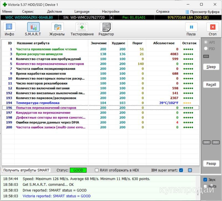Image resolution: width=222 pixels, height=201 pixels.
Task: Disable the Звук sound checkbox
Action: (205, 180)
